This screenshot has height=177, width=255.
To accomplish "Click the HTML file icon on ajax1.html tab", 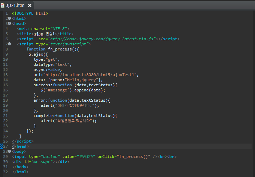I will coord(2,5).
